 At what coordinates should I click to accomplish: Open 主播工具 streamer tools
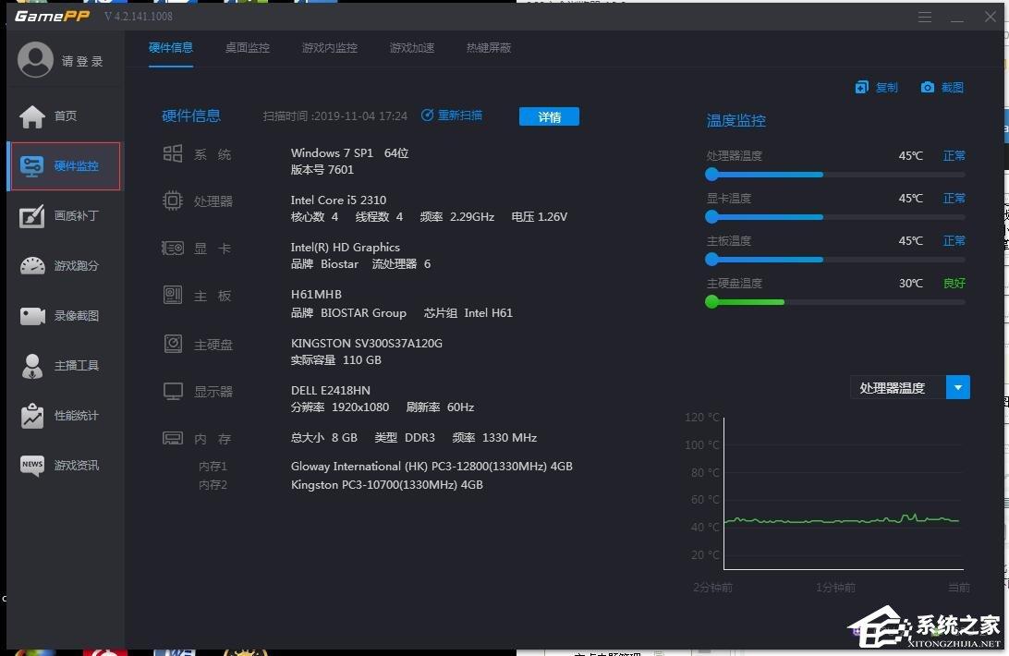point(65,366)
